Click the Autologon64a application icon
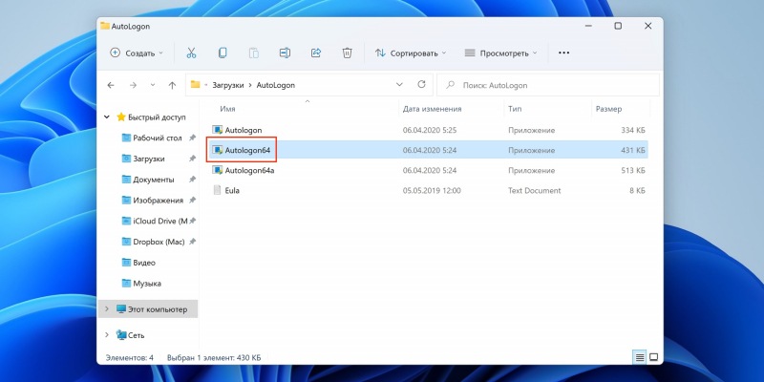764x382 pixels. pos(218,170)
